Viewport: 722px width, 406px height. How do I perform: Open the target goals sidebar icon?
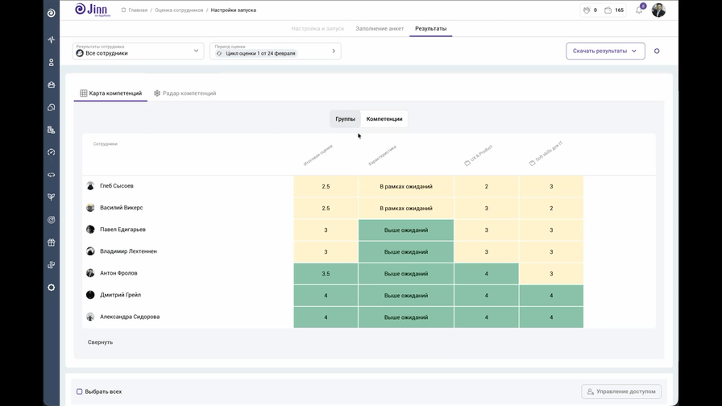[51, 220]
